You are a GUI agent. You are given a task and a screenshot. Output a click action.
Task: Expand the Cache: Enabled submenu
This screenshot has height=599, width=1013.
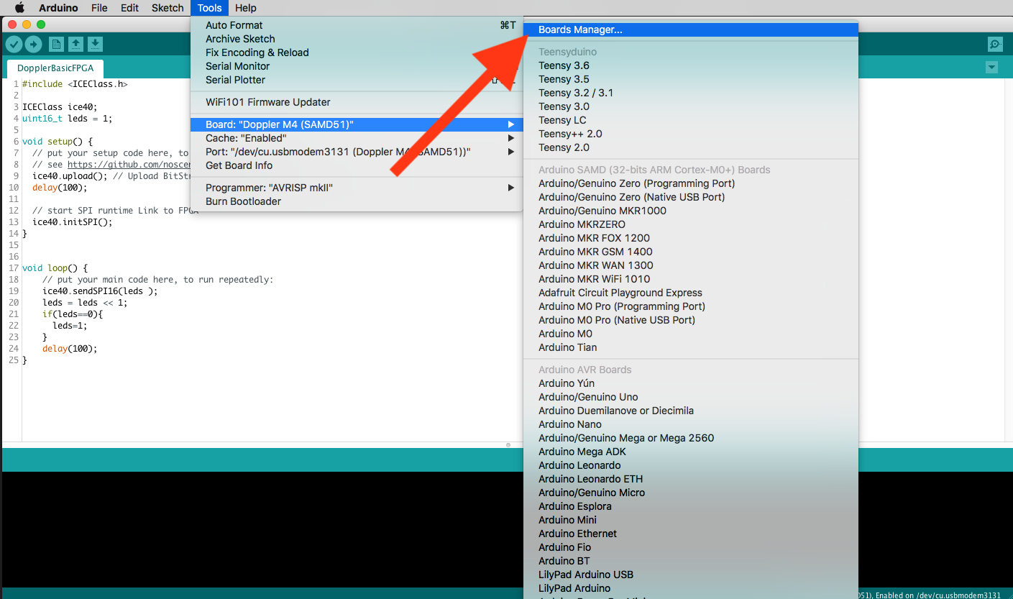tap(357, 138)
